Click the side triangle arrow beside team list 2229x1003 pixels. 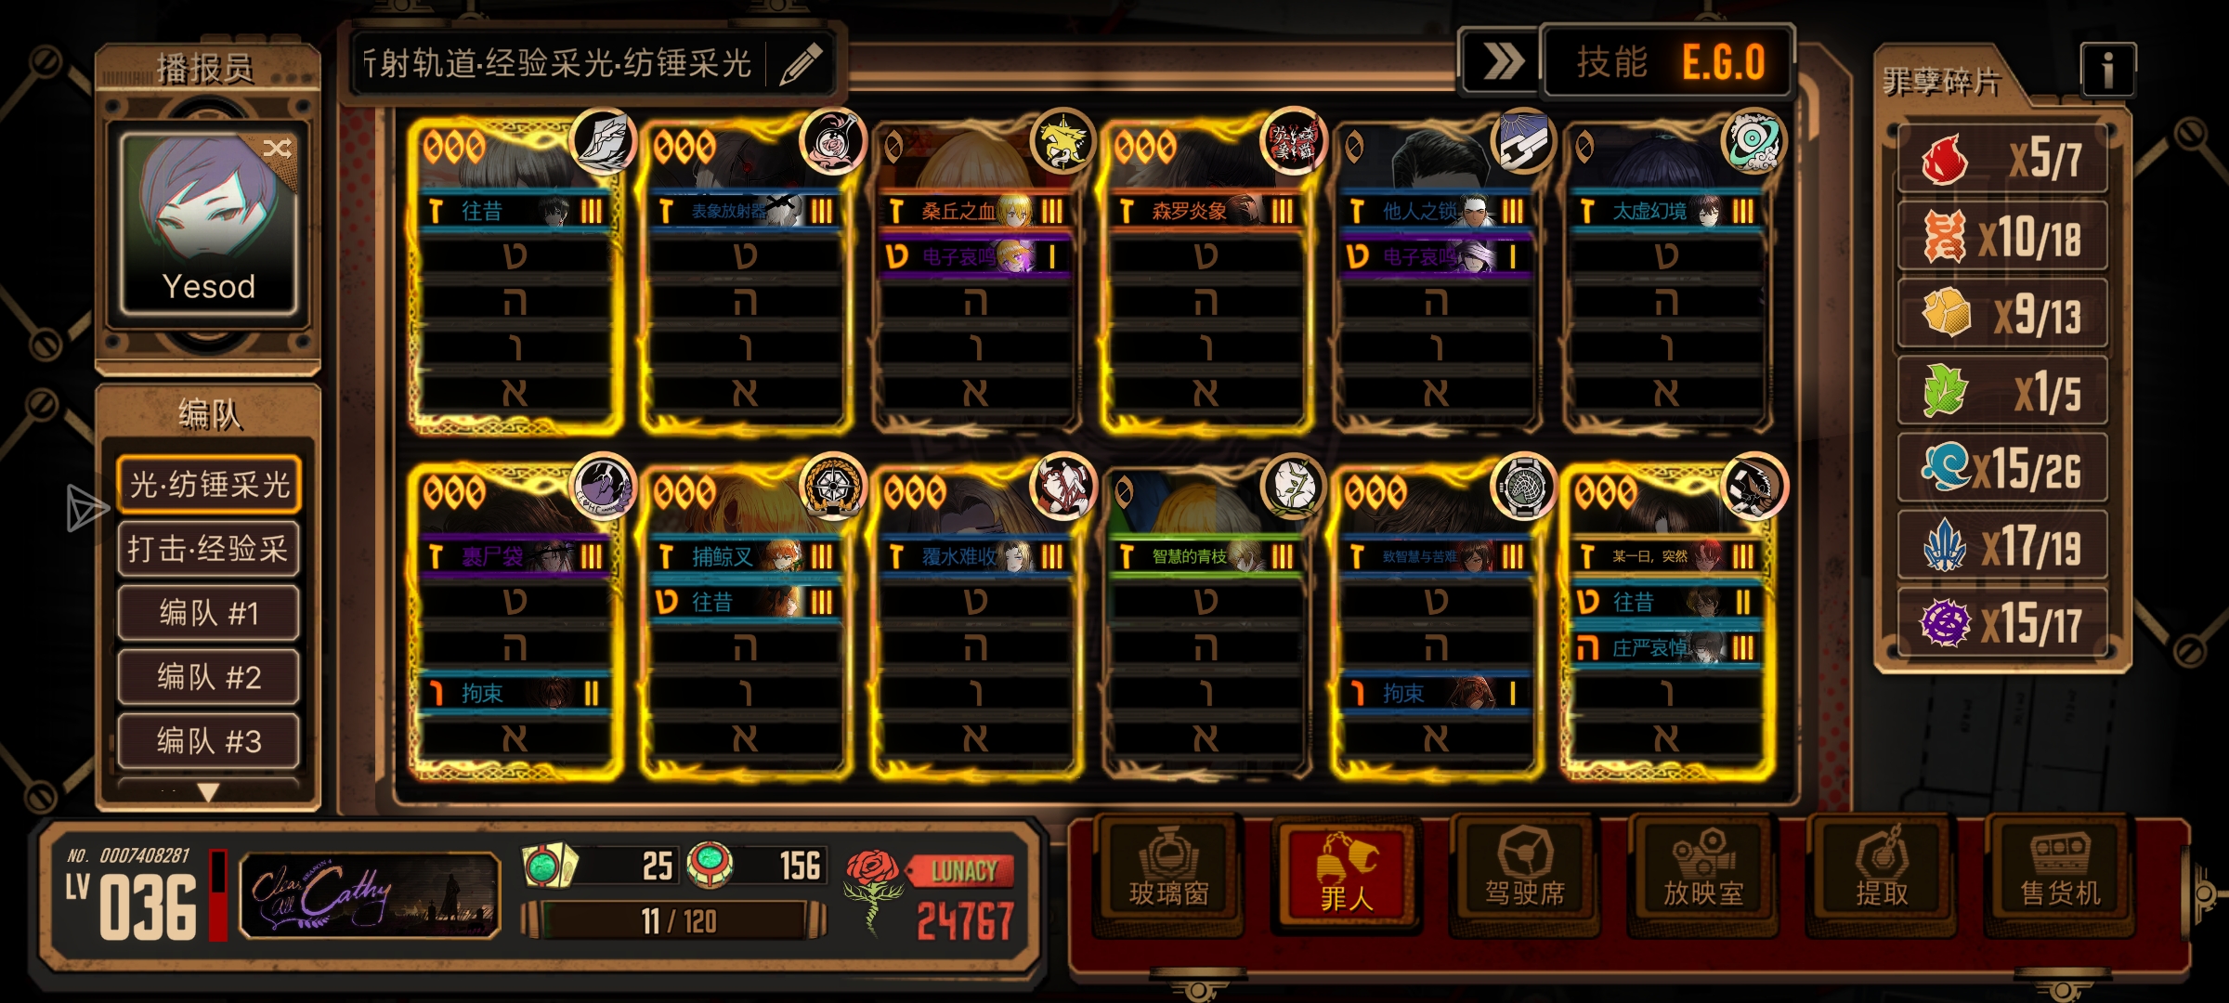86,508
